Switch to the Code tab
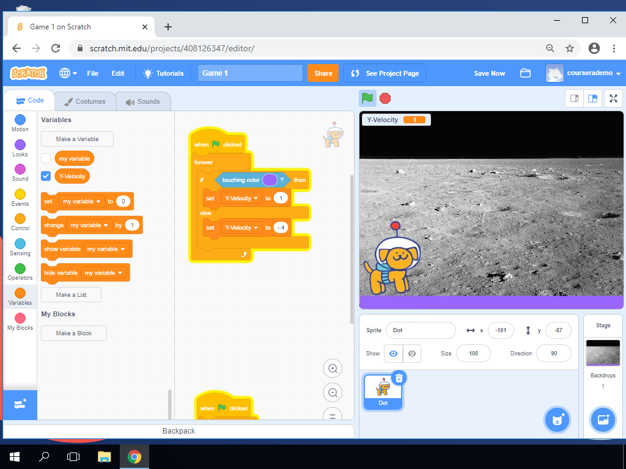Image resolution: width=626 pixels, height=469 pixels. click(x=30, y=101)
